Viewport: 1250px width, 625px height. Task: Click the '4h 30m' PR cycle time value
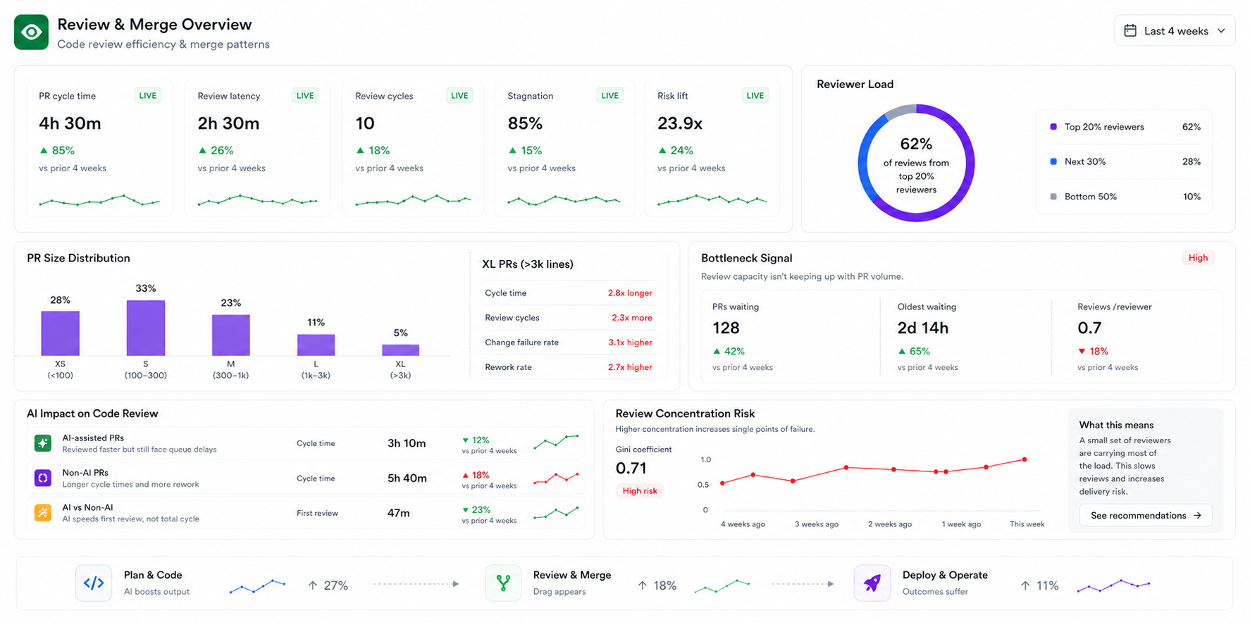click(70, 123)
